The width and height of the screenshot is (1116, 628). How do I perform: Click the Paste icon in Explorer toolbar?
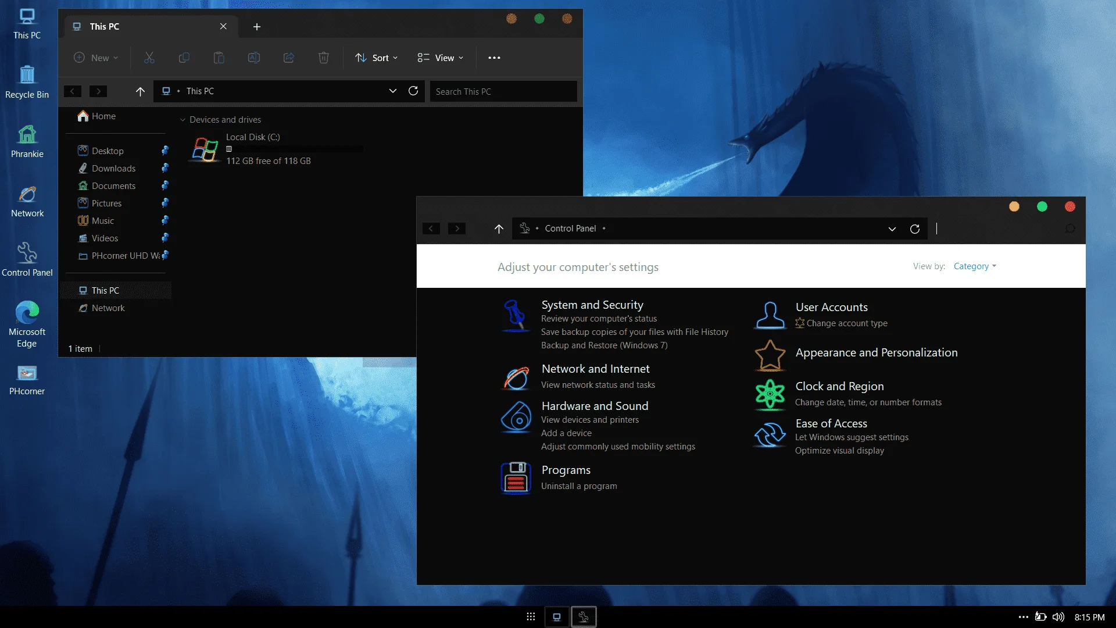(x=219, y=58)
